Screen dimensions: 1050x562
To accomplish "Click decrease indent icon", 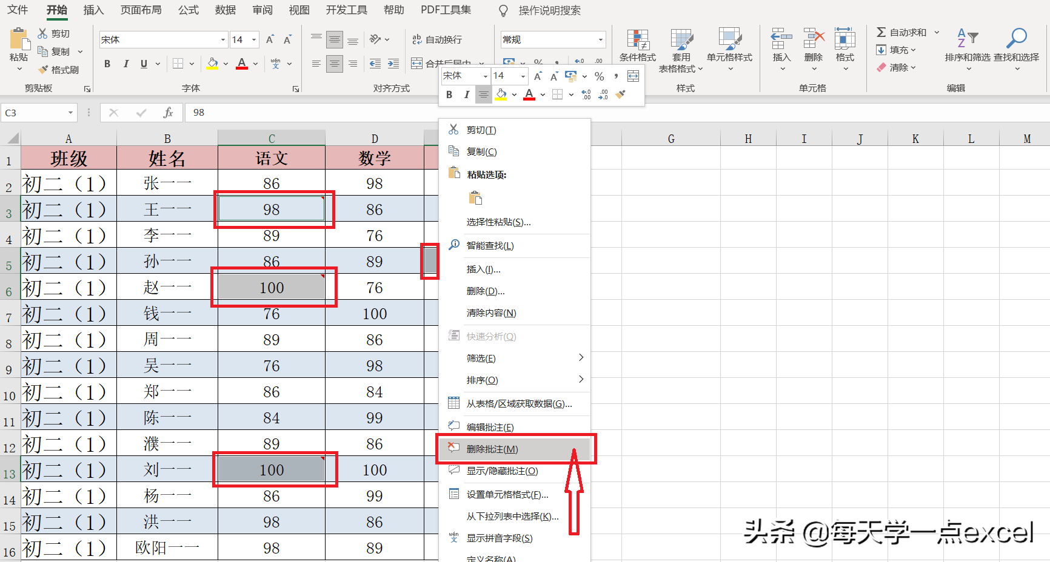I will pos(375,64).
